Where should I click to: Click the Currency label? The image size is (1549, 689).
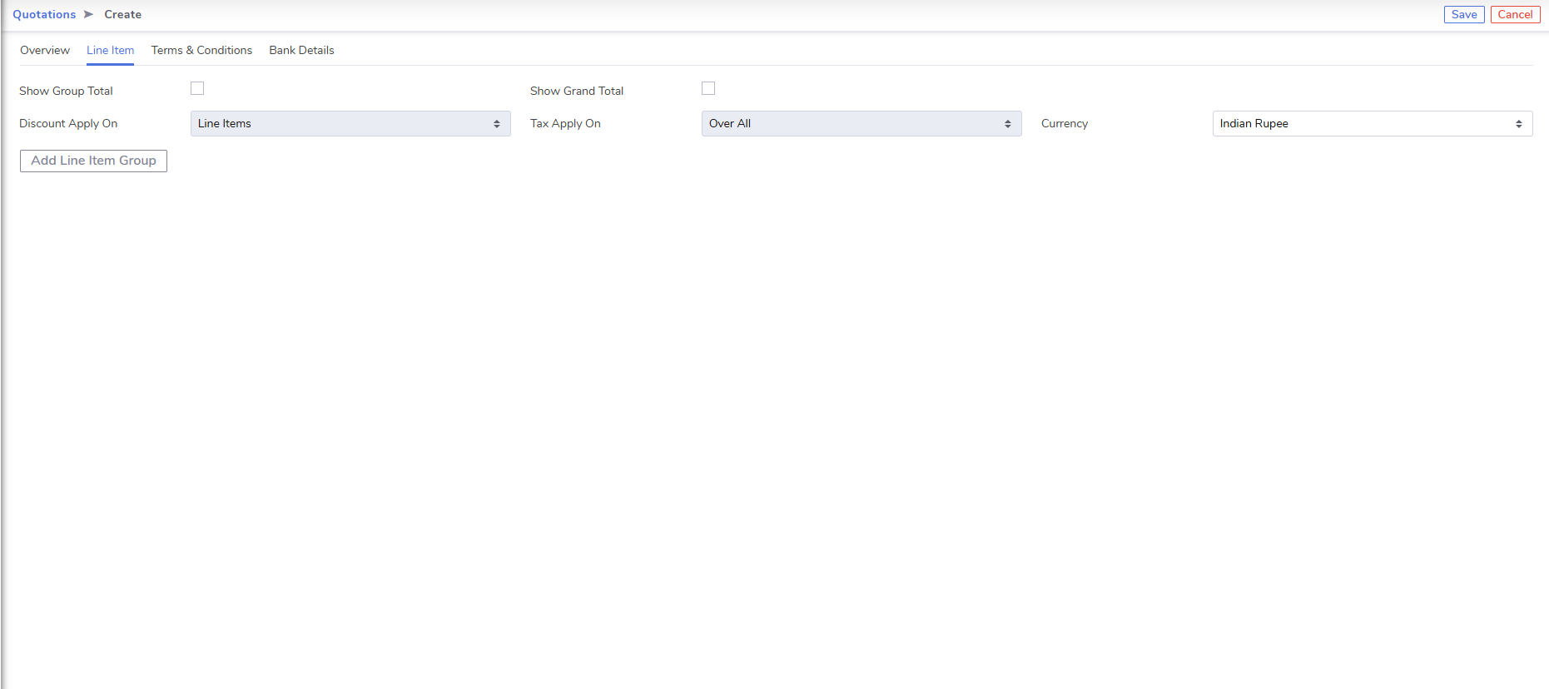click(x=1065, y=123)
